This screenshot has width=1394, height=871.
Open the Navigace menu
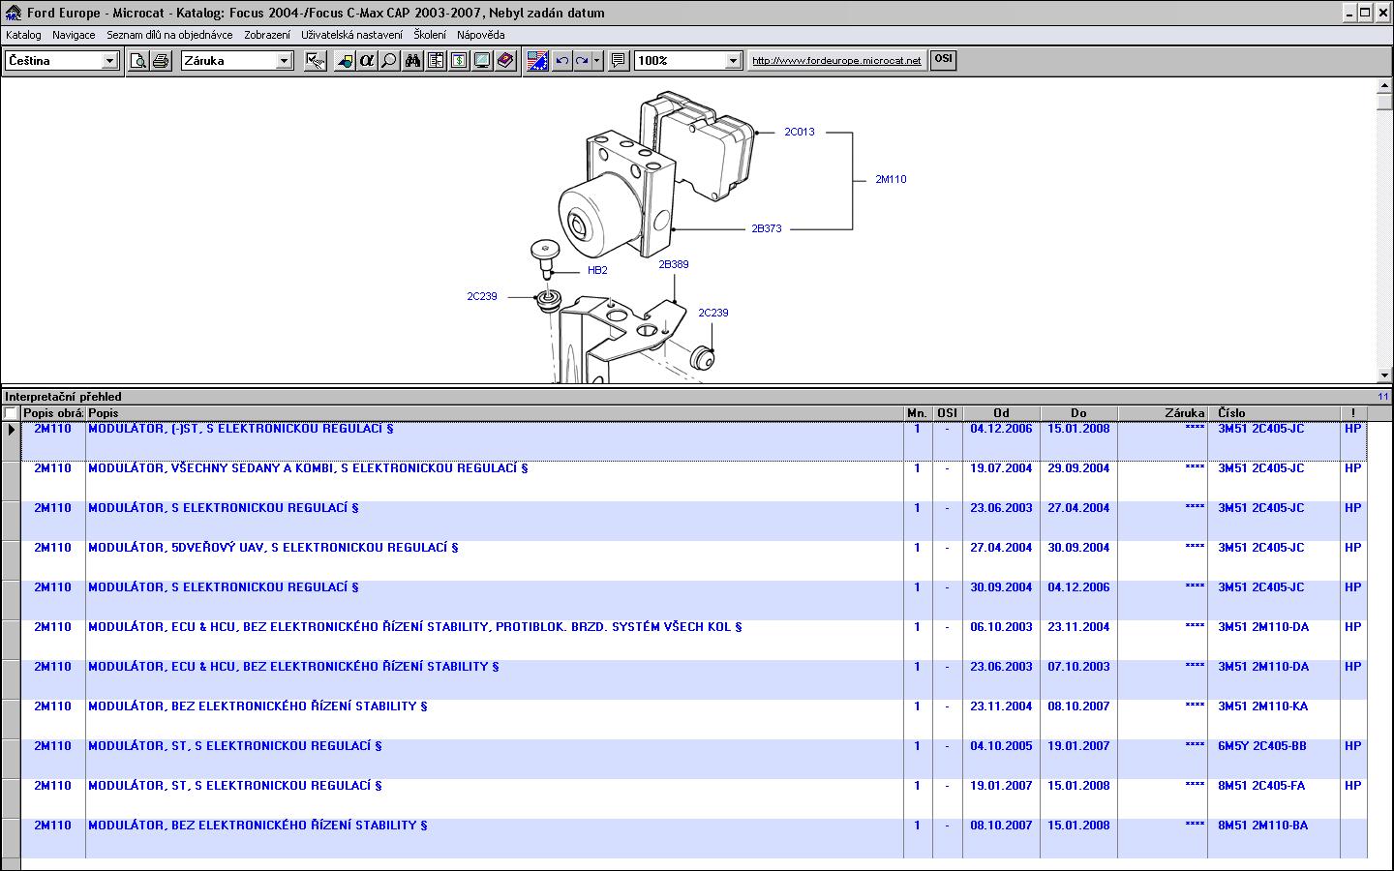point(74,35)
